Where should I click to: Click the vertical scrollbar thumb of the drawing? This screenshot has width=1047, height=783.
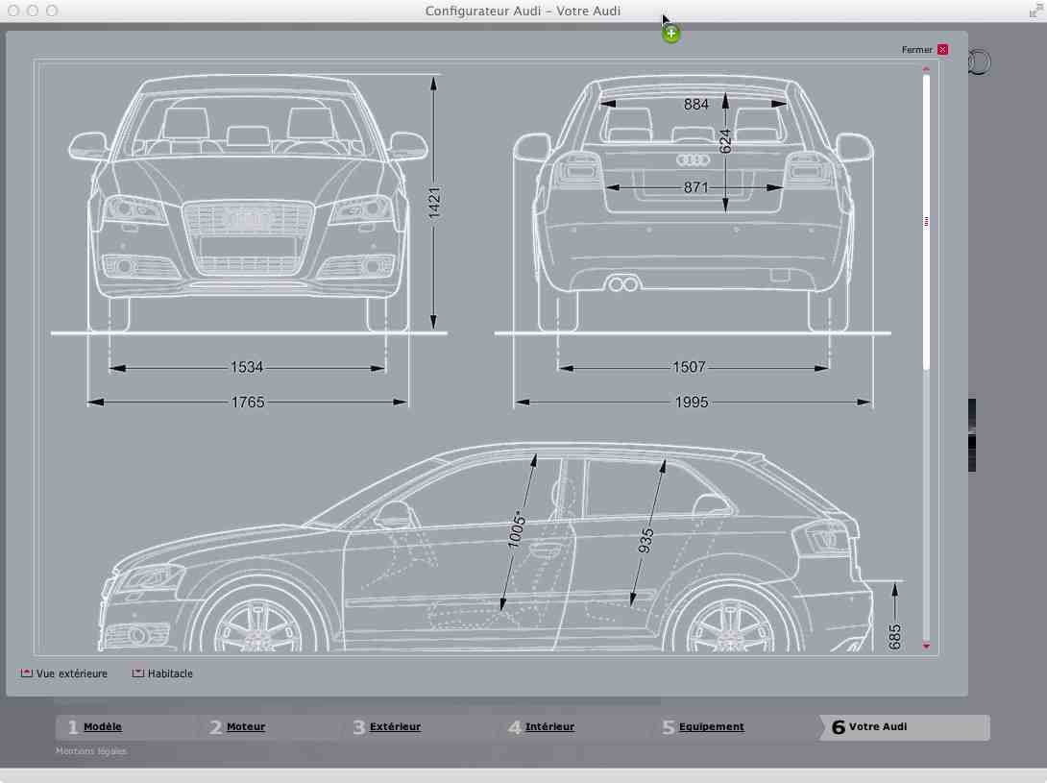click(926, 221)
